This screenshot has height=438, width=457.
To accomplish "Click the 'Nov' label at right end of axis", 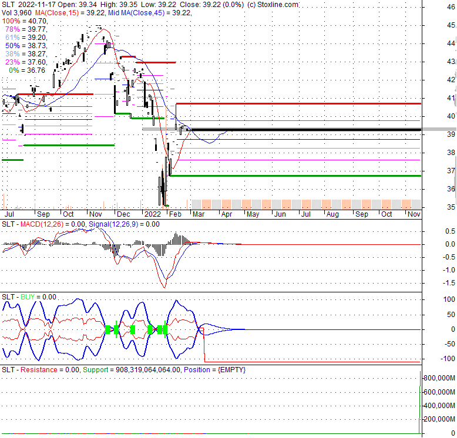I will tap(414, 214).
